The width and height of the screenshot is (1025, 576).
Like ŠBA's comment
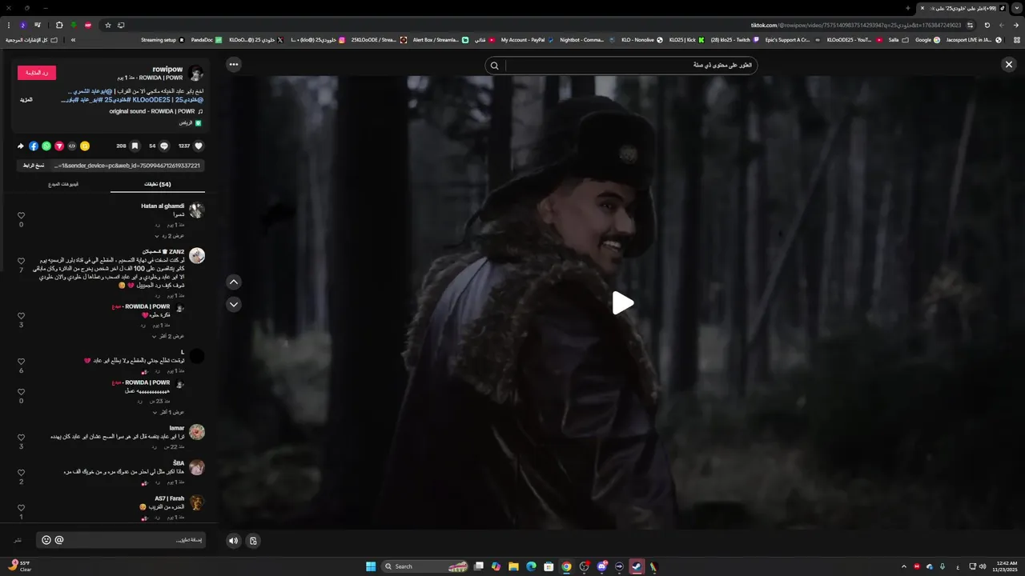coord(21,472)
